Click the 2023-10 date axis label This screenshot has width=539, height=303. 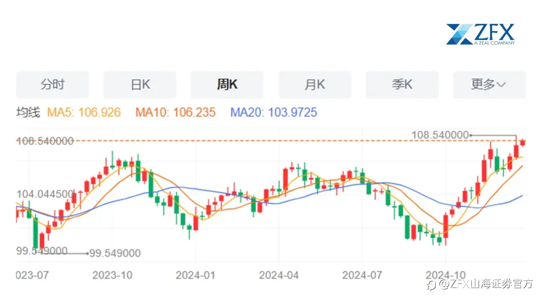[x=112, y=275]
